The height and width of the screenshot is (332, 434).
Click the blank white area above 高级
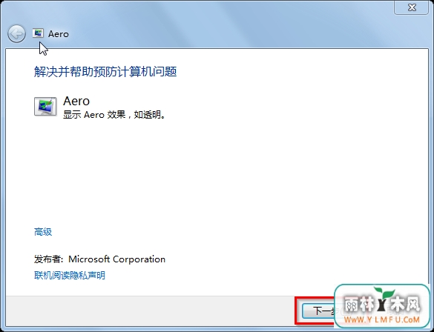pos(216,171)
